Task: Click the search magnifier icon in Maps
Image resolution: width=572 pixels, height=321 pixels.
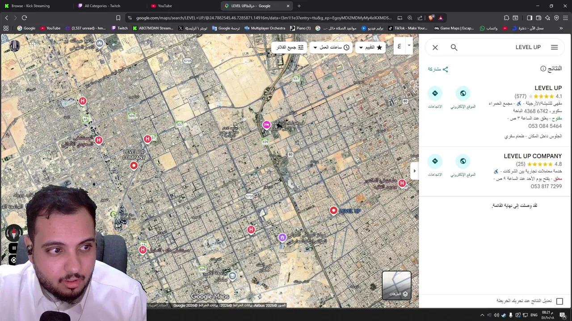Action: tap(454, 47)
